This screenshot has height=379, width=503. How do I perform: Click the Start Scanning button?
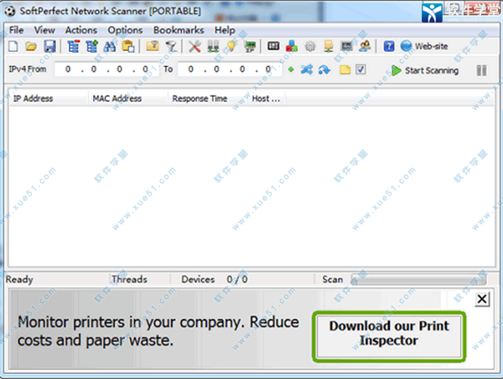point(425,70)
